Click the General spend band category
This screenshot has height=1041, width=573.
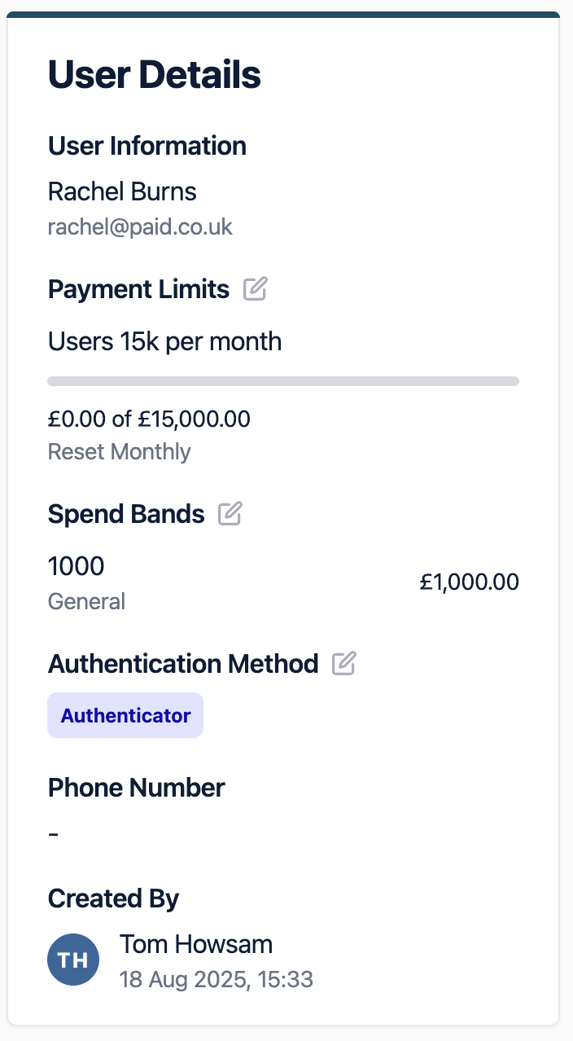(x=86, y=602)
